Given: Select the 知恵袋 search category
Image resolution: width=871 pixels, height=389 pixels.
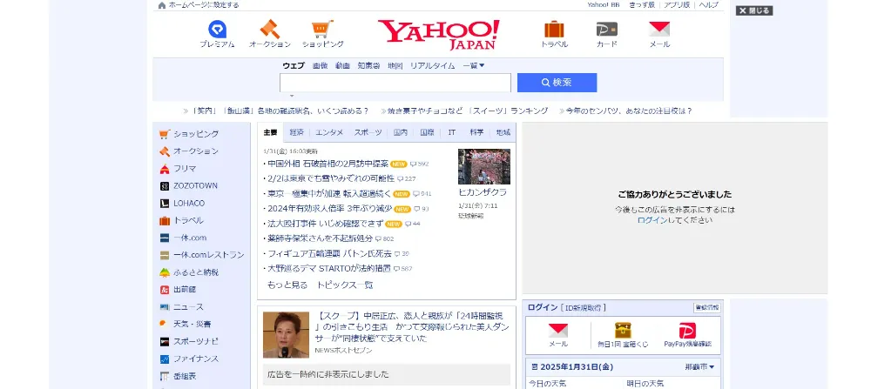Looking at the screenshot, I should coord(368,65).
